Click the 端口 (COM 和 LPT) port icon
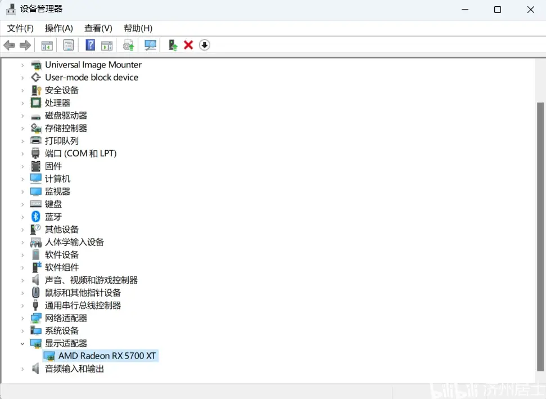The height and width of the screenshot is (399, 546). coord(35,153)
